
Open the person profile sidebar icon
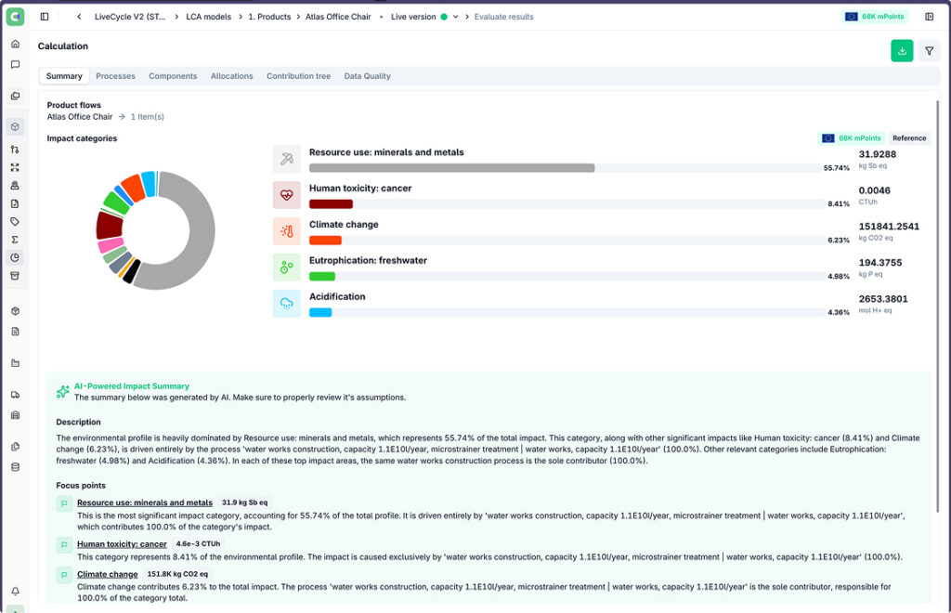click(15, 186)
